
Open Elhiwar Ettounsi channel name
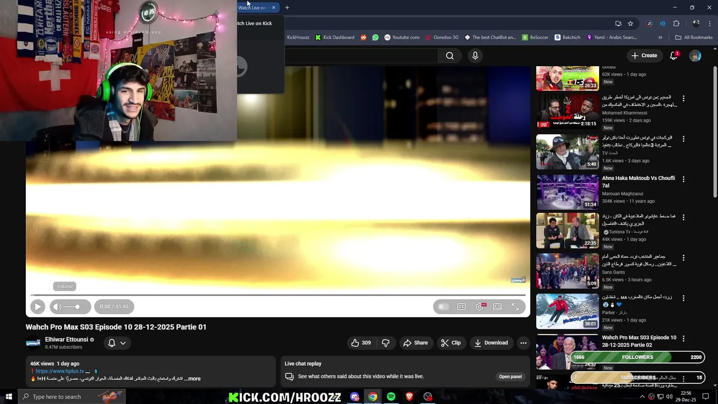(67, 339)
